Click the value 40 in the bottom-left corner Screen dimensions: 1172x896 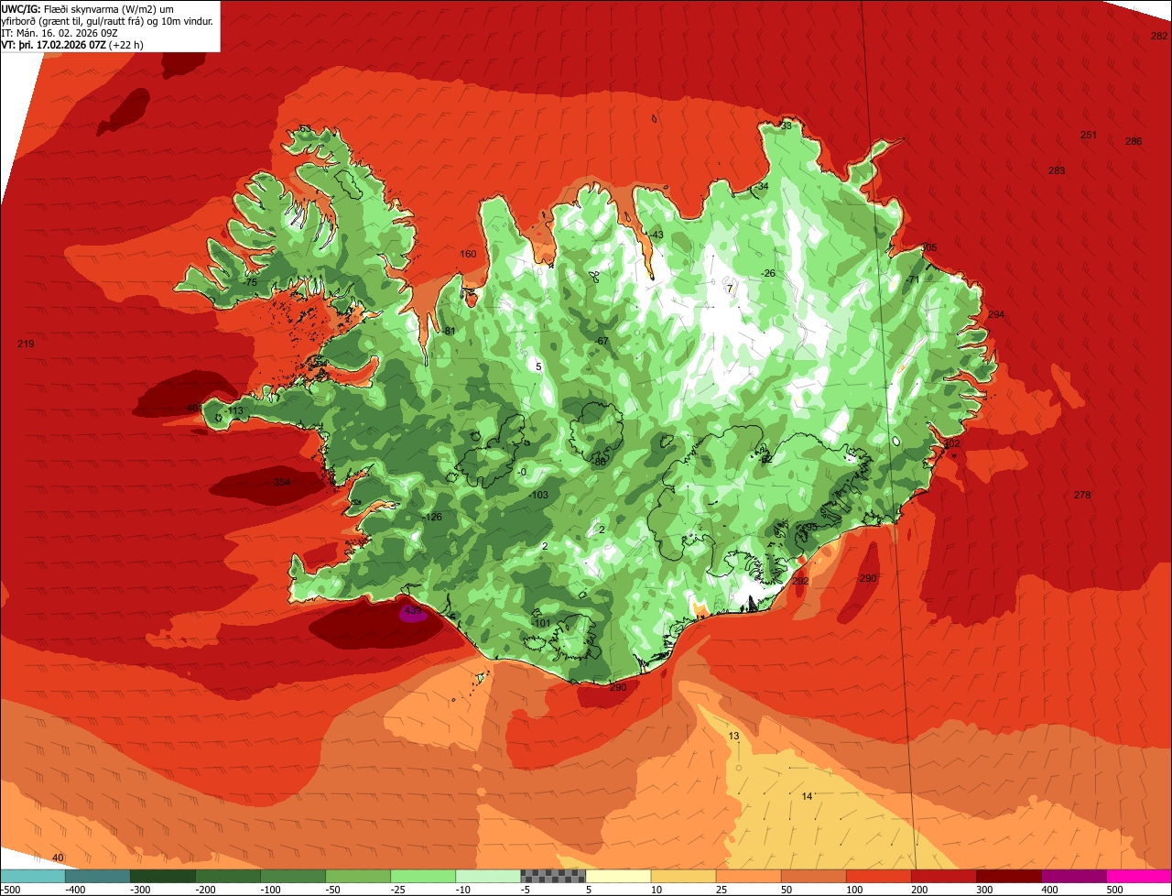pos(58,858)
